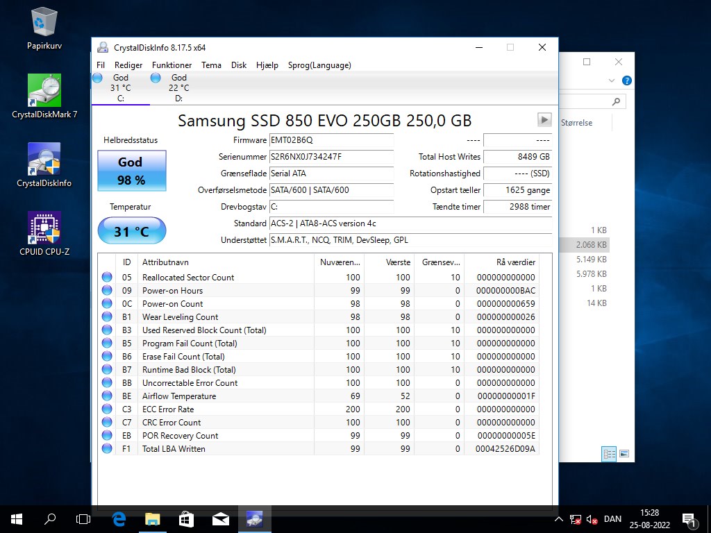Open the Tema menu
The image size is (711, 533).
tap(211, 65)
